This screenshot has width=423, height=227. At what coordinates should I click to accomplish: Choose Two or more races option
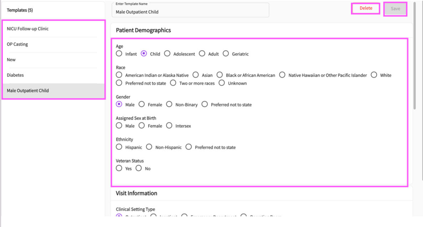(173, 83)
